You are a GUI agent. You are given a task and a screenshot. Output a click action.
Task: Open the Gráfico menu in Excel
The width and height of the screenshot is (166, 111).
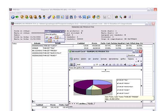pyautogui.click(x=123, y=59)
